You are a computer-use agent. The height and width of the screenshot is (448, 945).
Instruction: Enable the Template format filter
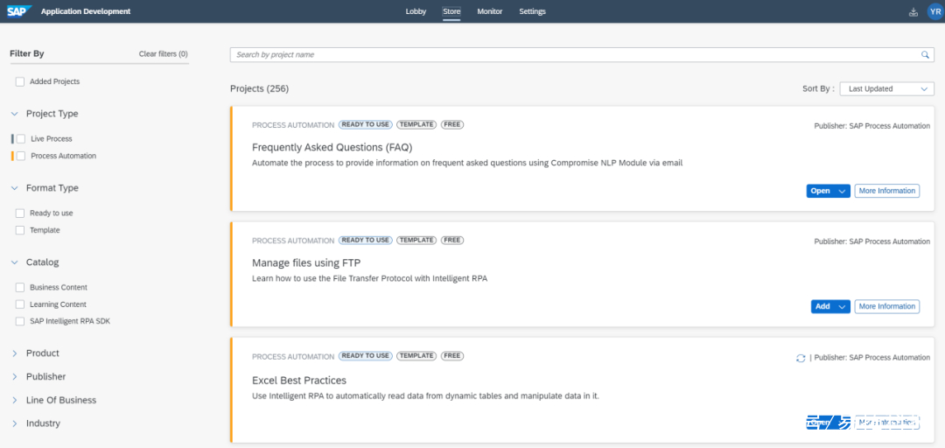20,230
